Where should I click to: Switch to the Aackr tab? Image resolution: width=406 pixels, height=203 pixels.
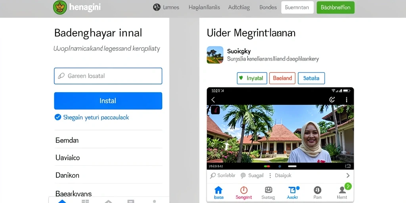point(293,193)
